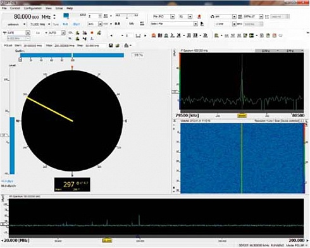Click the speech bubble icon in toolbar
This screenshot has height=248, width=310.
coord(280,35)
